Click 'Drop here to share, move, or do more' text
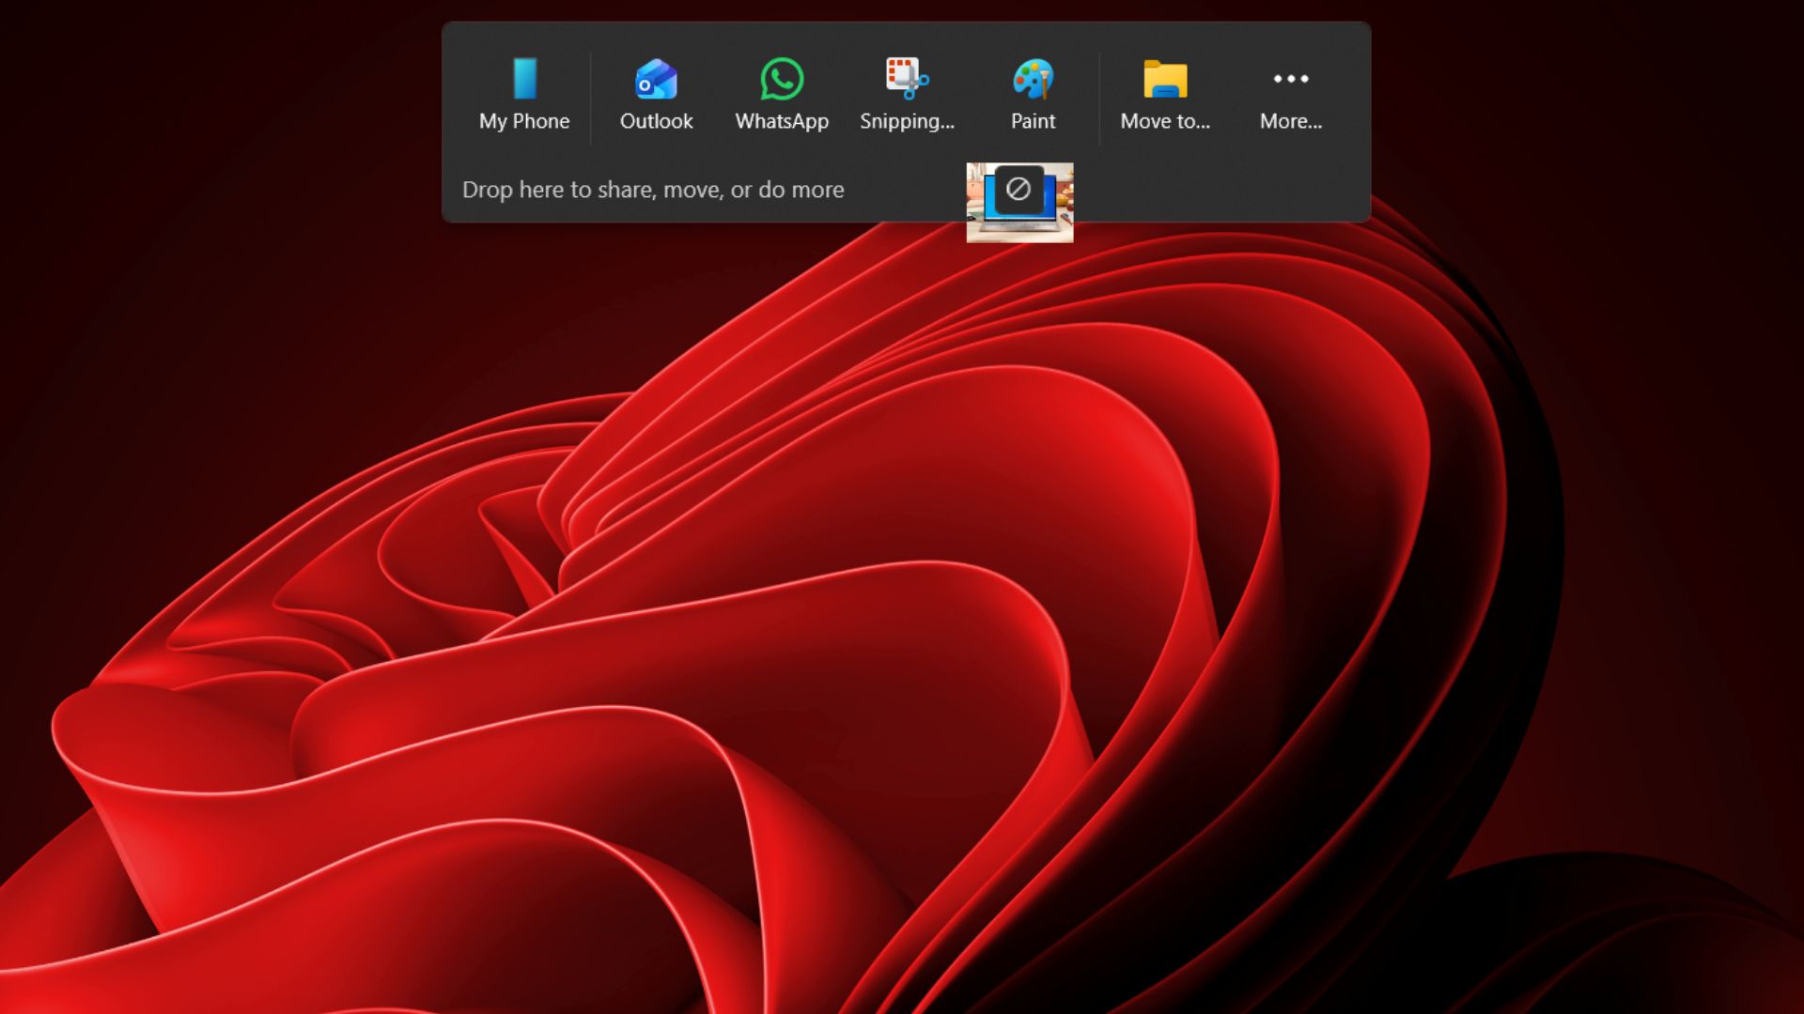The height and width of the screenshot is (1014, 1804). [x=653, y=190]
